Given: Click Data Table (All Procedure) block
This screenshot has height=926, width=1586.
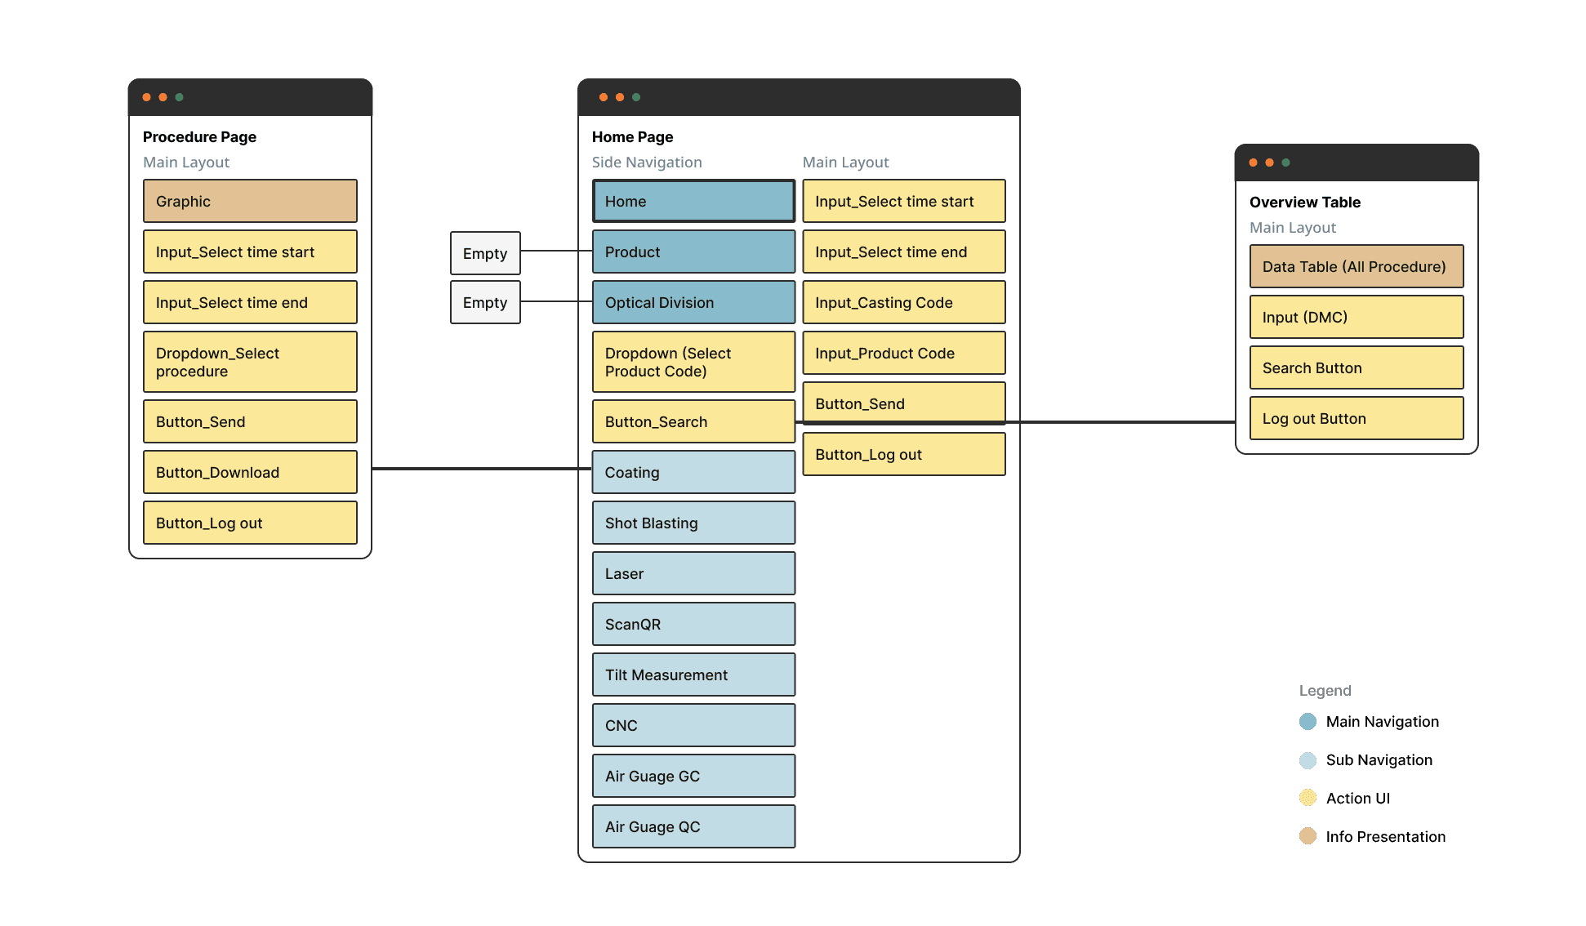Looking at the screenshot, I should tap(1356, 266).
